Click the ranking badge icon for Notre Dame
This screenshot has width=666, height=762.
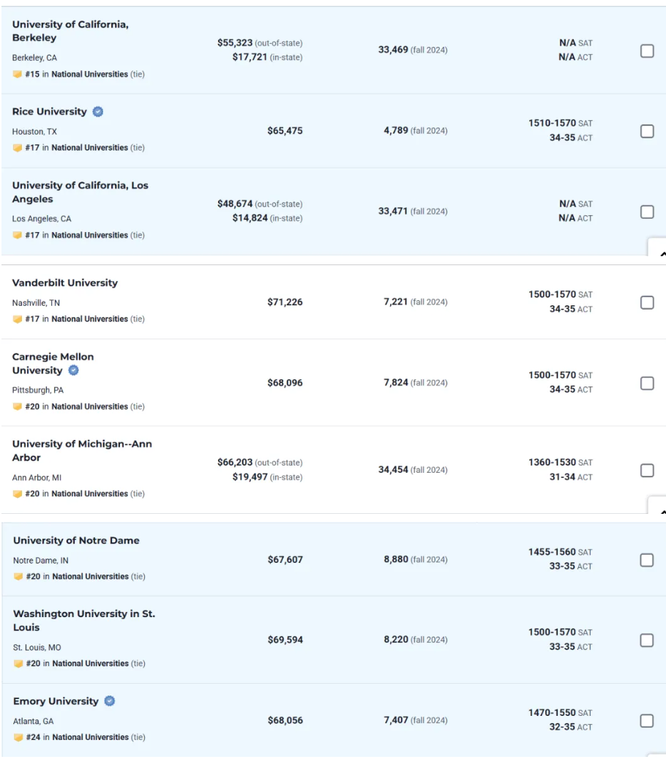tap(18, 577)
